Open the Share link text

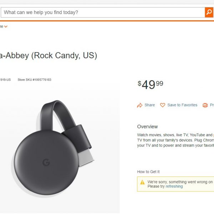tap(150, 105)
